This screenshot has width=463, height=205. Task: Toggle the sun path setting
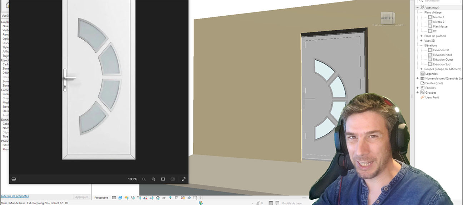126,198
